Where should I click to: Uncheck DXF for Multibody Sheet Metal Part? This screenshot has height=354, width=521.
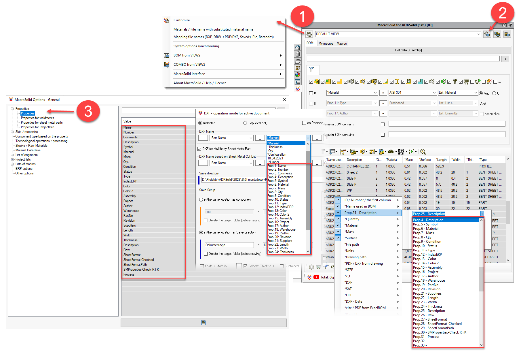point(199,149)
